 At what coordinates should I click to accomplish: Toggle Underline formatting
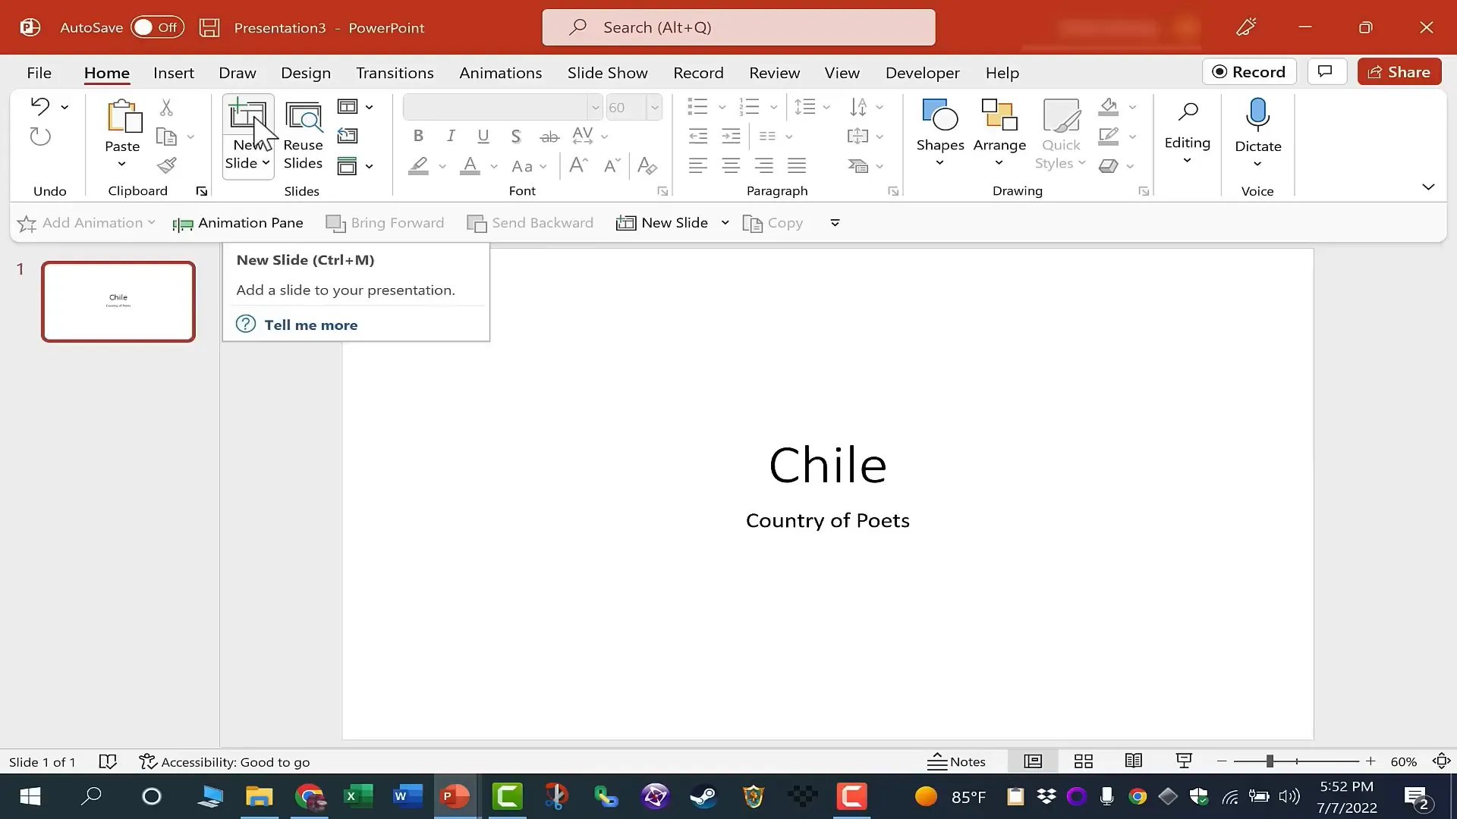click(x=483, y=136)
